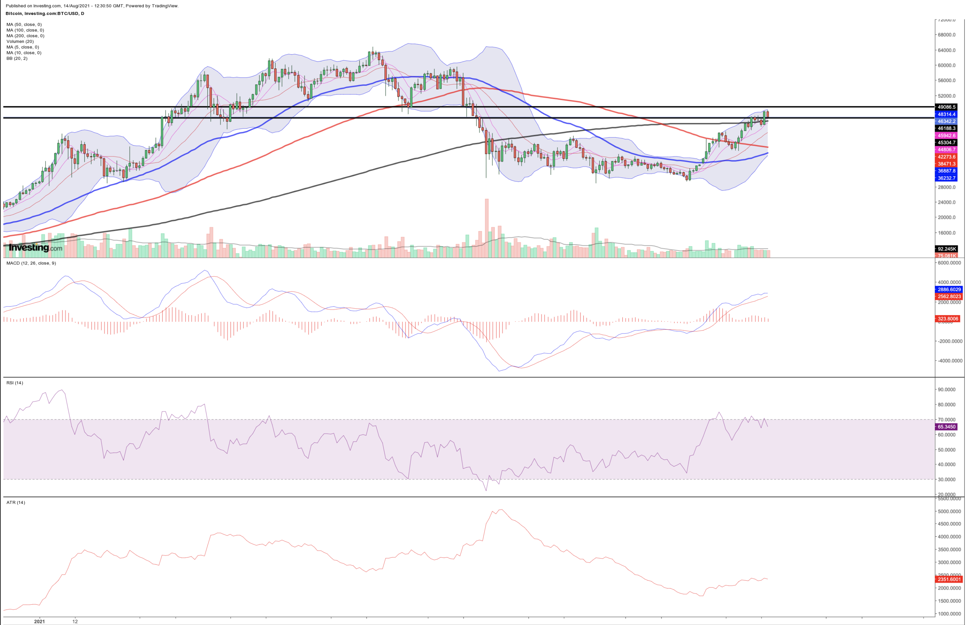Select the 'Volumen (20)' indicator label
Viewport: 967px width, 625px height.
point(20,41)
